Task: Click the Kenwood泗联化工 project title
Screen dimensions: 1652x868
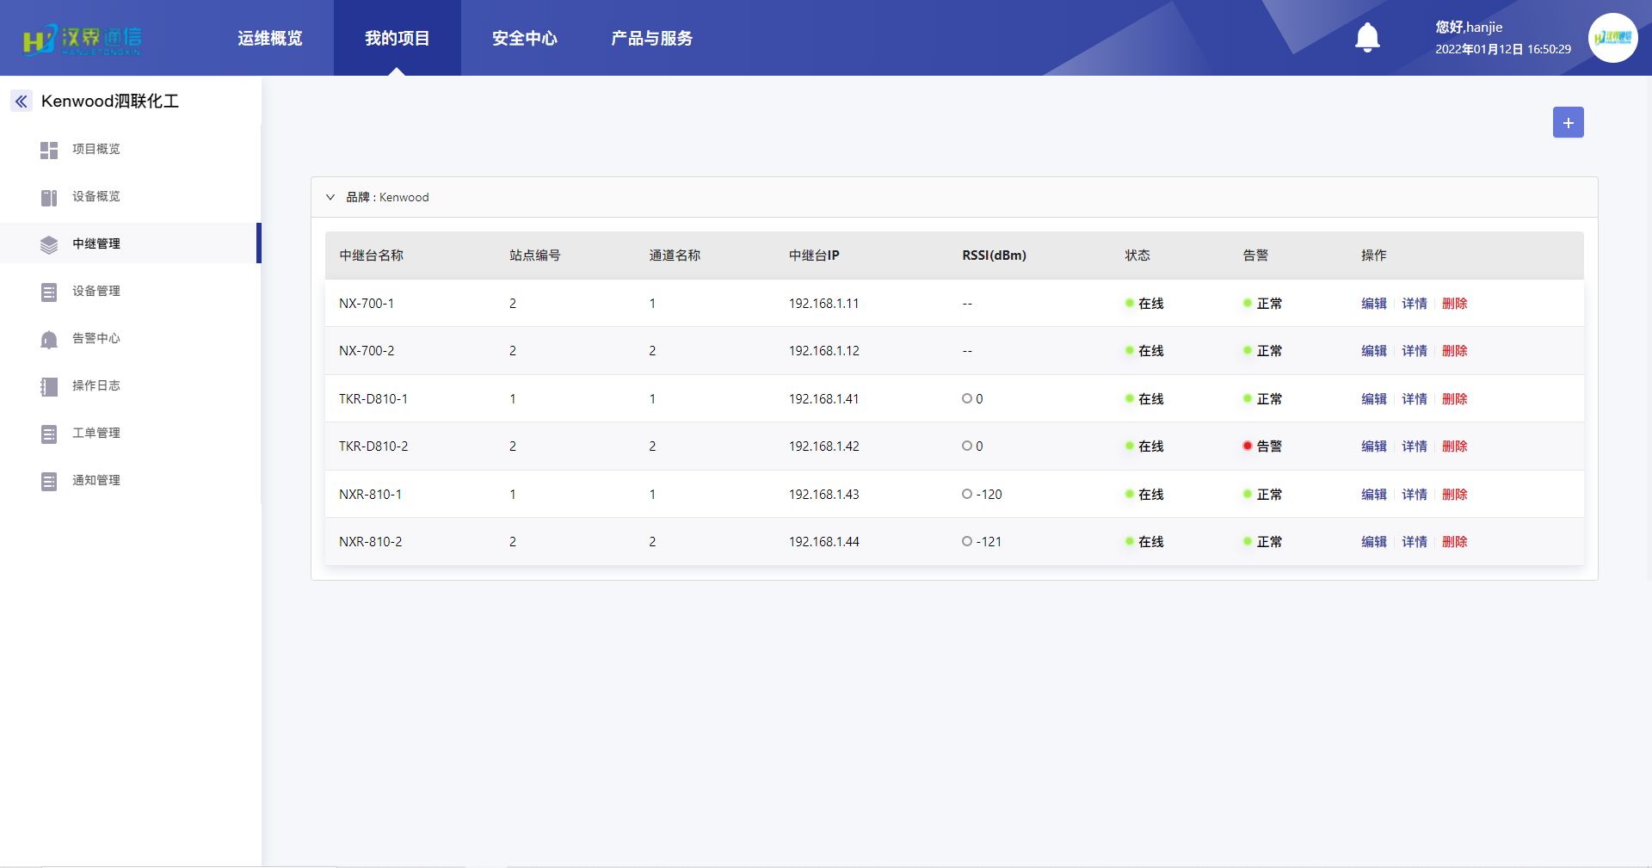Action: tap(110, 102)
